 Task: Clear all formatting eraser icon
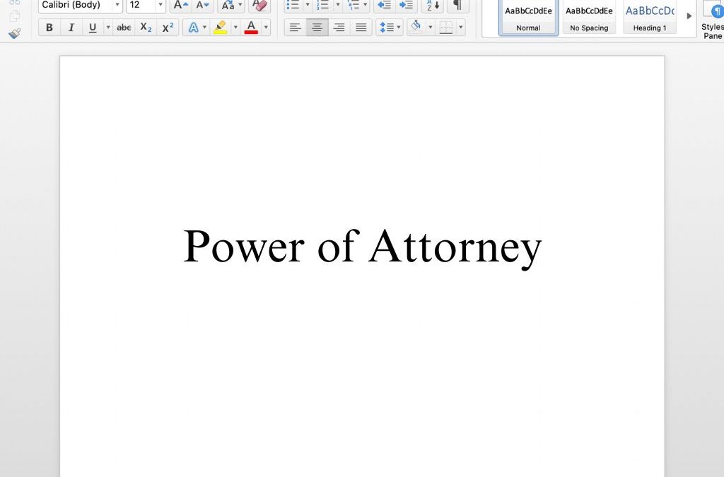point(260,5)
